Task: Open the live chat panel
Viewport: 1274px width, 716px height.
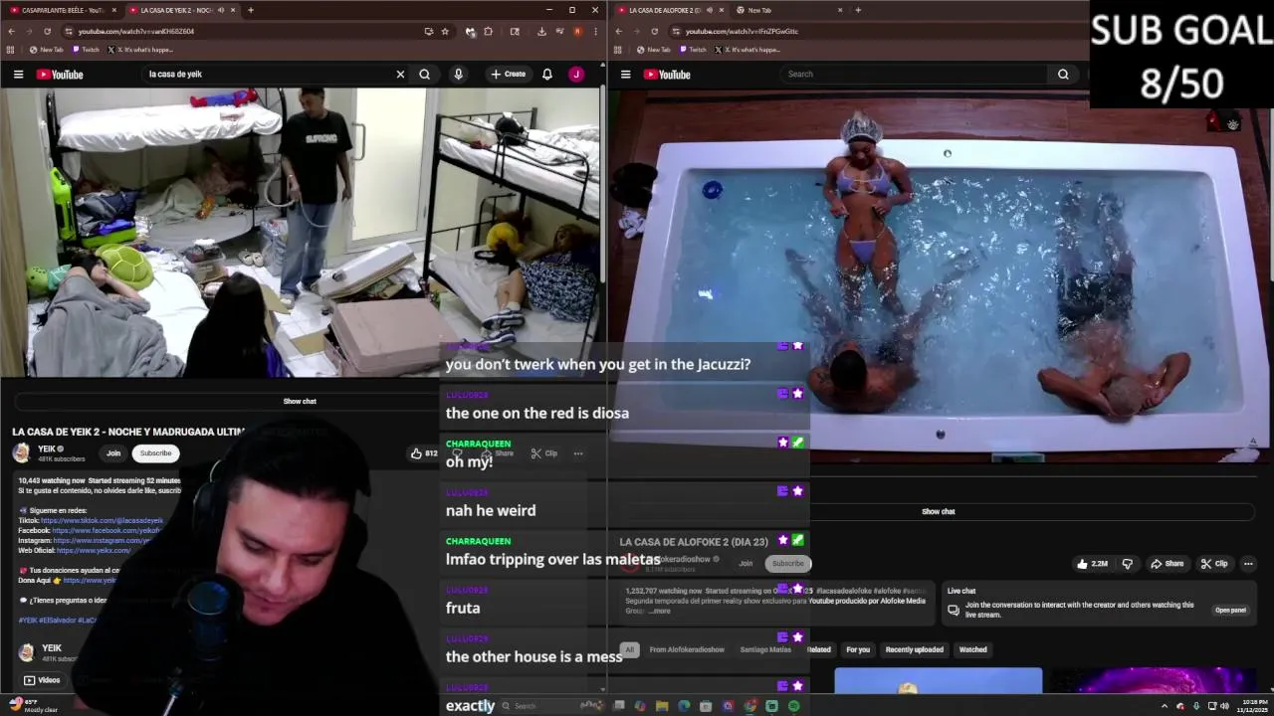Action: [x=1230, y=610]
